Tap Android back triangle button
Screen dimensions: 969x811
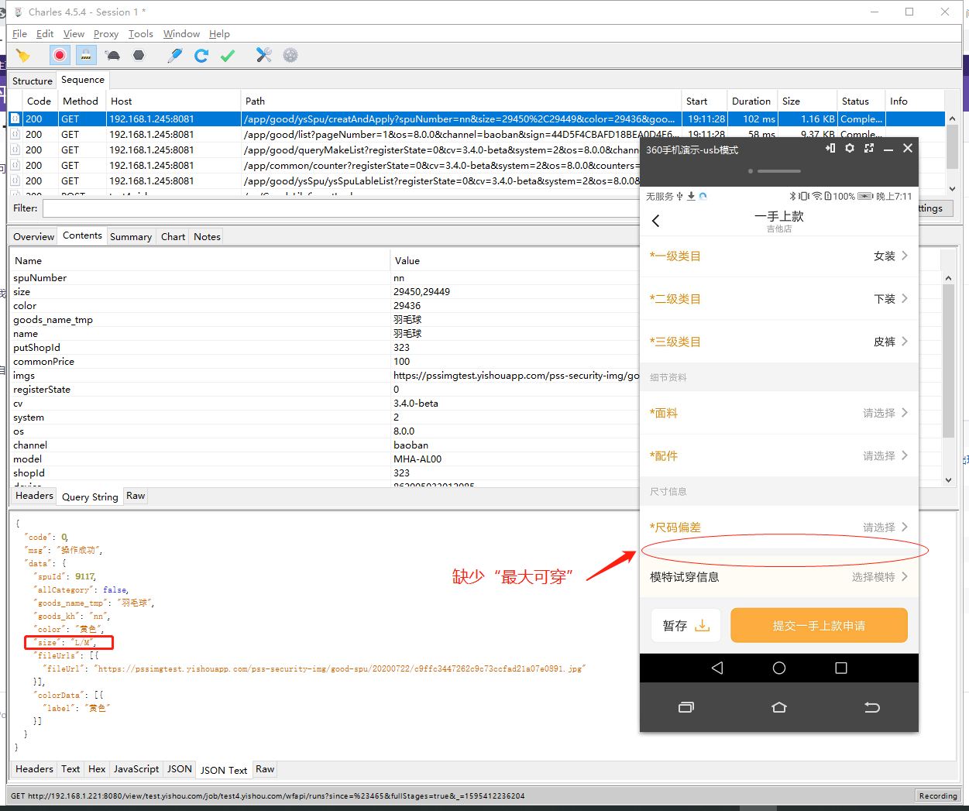click(717, 668)
